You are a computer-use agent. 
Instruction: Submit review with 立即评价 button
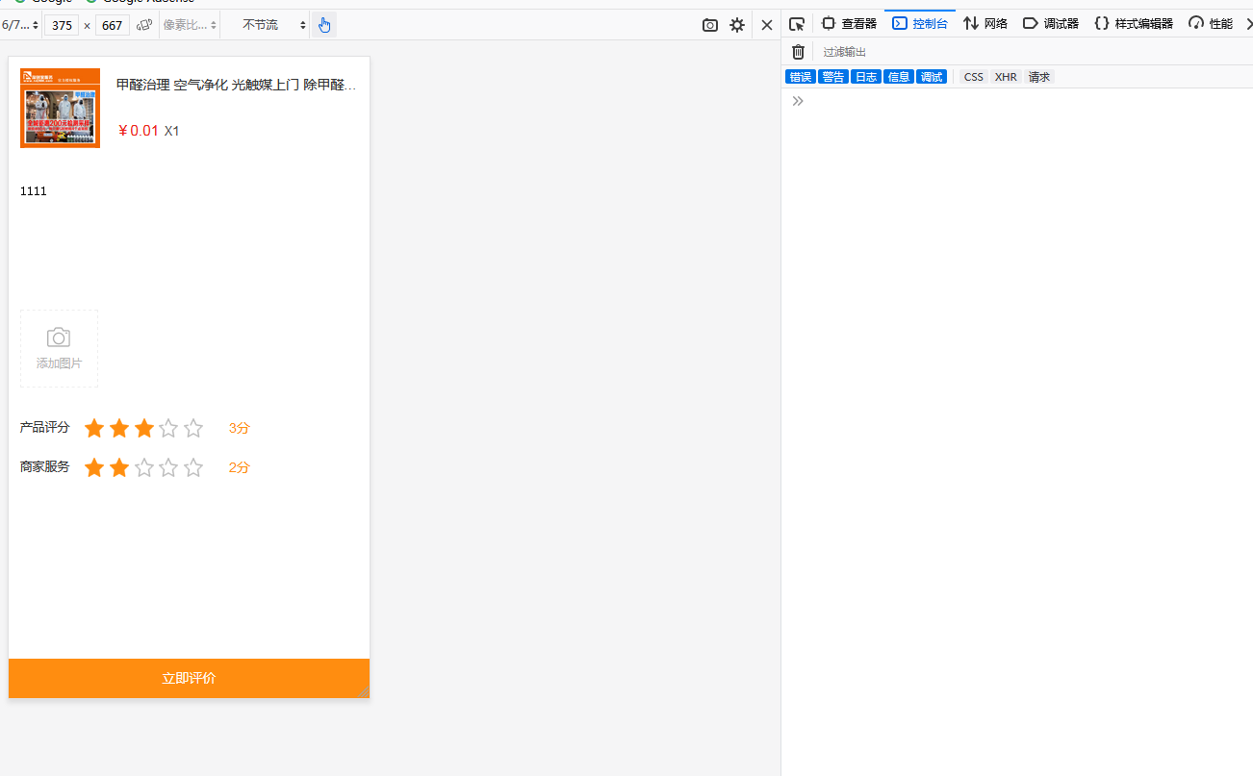[x=189, y=678]
